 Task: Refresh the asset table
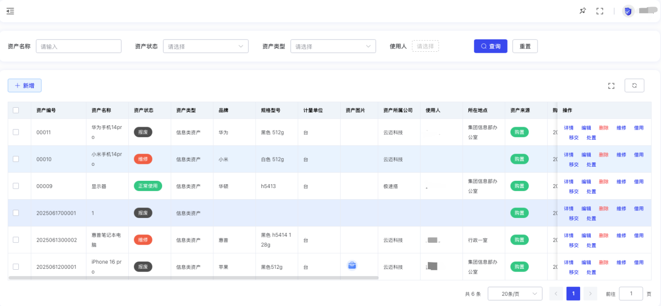click(x=634, y=86)
